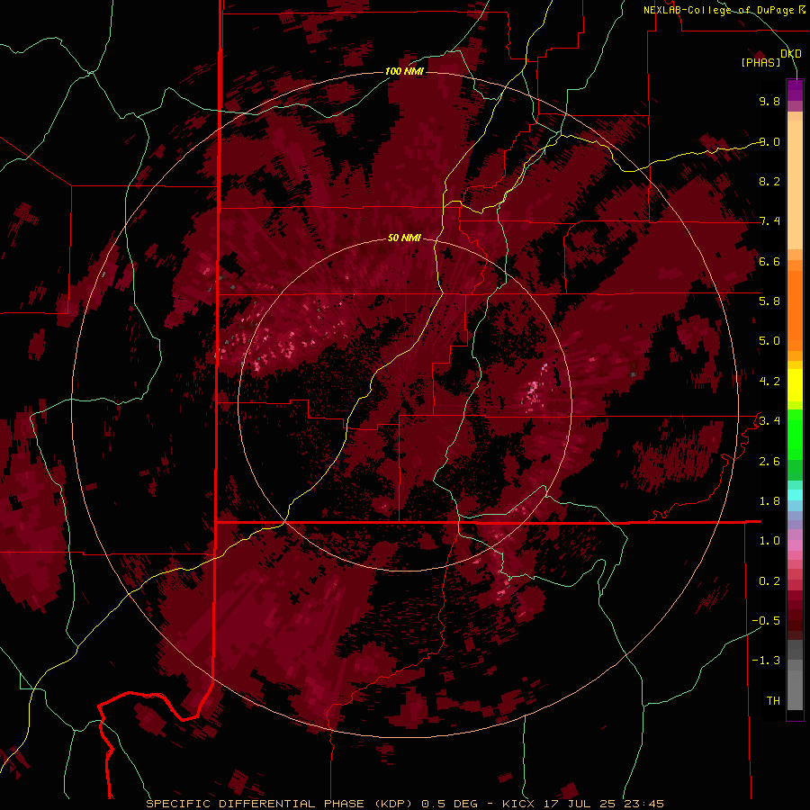Click the (KDP) product abbreviation in the caption
The image size is (810, 810).
tap(393, 804)
